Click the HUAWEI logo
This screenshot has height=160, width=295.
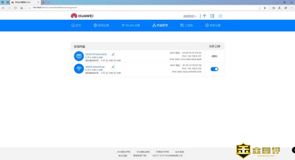pos(81,16)
